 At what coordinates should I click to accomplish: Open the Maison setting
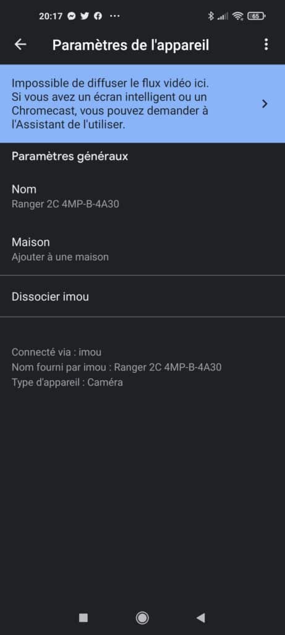tap(142, 249)
